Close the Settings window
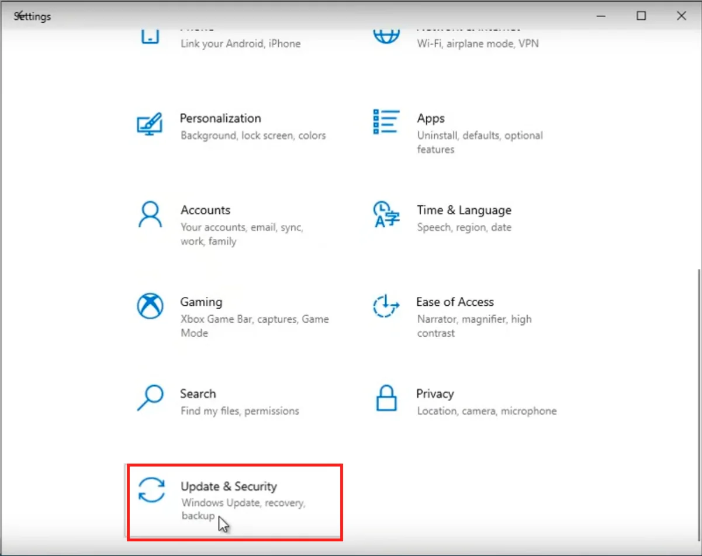 click(x=681, y=16)
